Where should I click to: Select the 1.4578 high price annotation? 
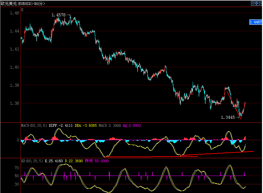59,15
